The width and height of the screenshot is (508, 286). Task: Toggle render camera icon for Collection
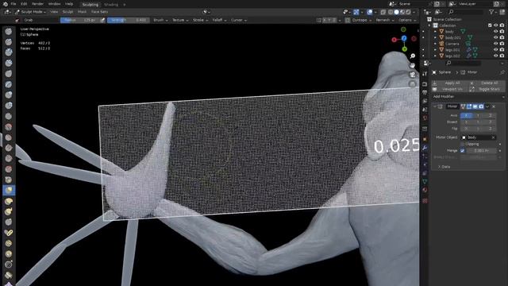tap(502, 25)
